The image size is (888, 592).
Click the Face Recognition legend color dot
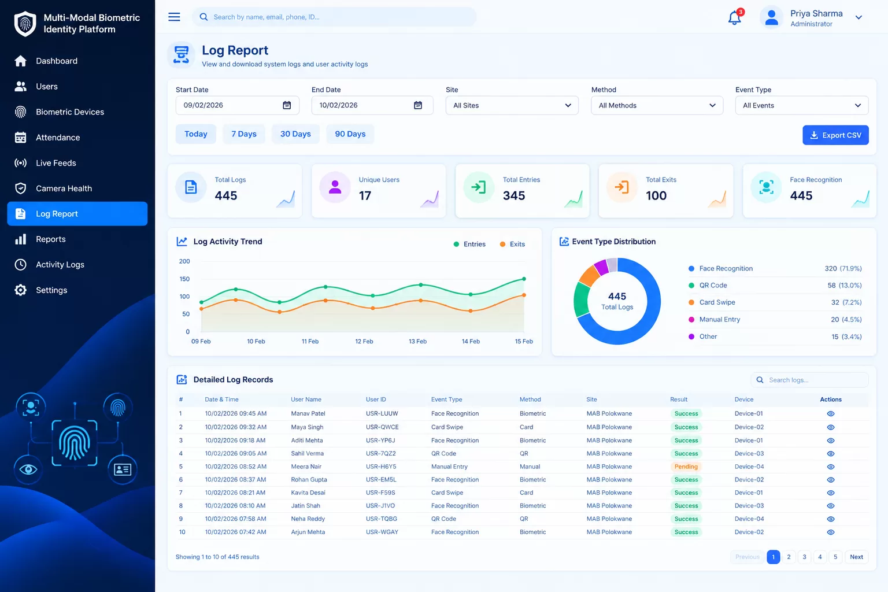point(691,269)
